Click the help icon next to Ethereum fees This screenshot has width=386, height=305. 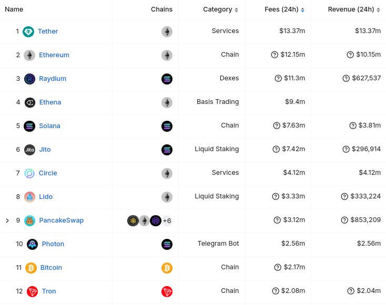275,55
